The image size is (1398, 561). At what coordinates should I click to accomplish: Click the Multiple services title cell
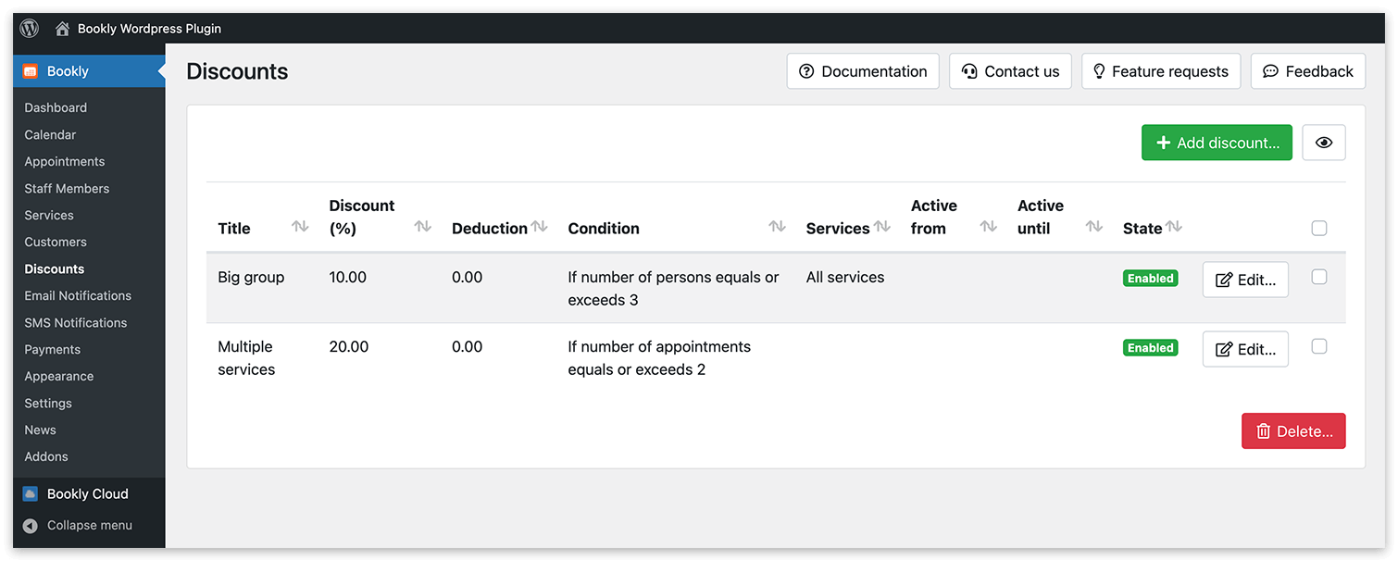point(247,358)
